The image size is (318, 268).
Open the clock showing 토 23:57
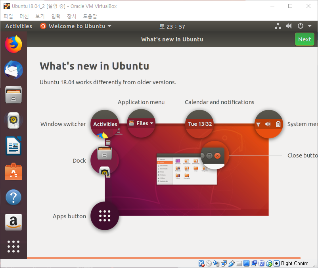pyautogui.click(x=172, y=26)
